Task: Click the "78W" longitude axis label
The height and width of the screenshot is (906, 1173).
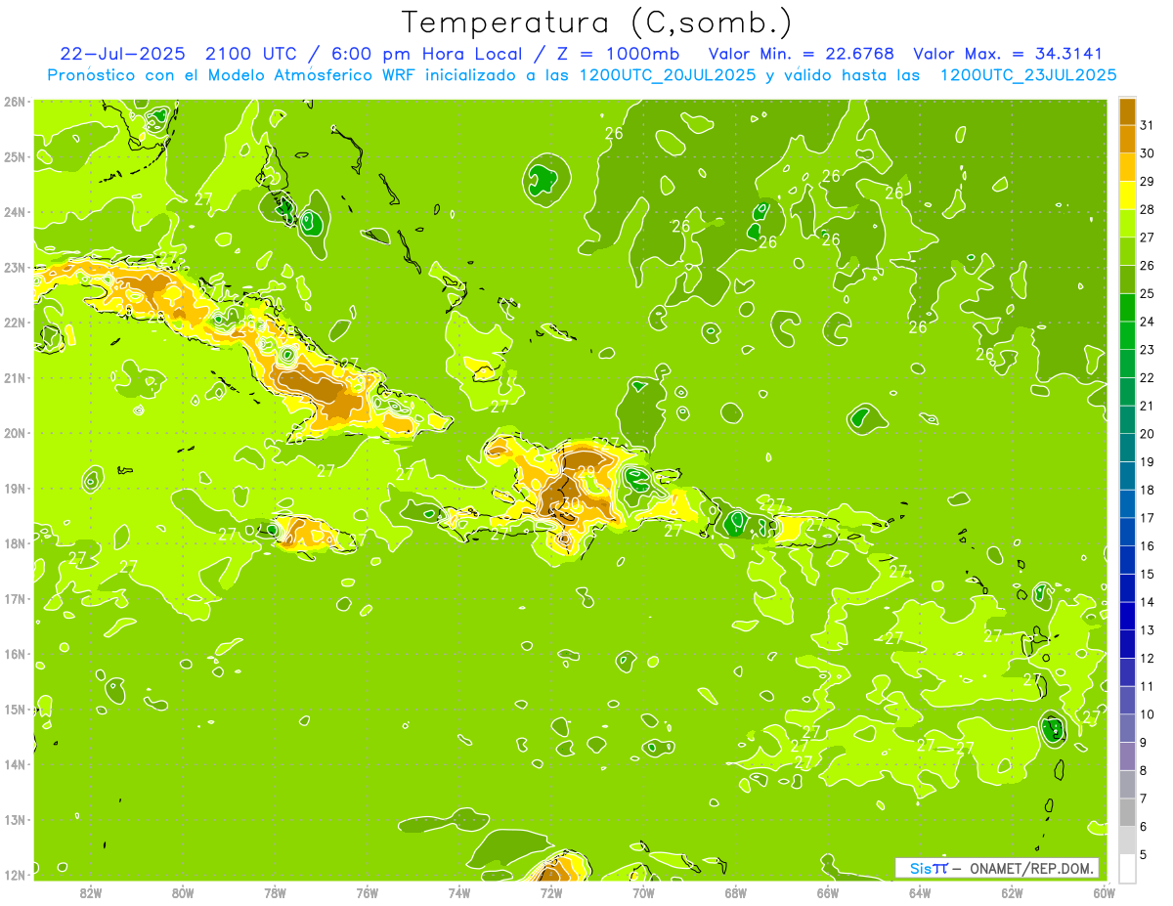Action: pos(275,893)
